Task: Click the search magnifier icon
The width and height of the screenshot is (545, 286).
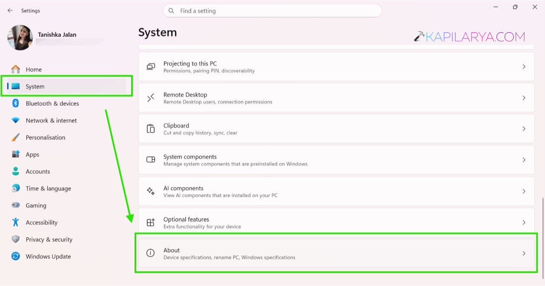Action: click(172, 11)
